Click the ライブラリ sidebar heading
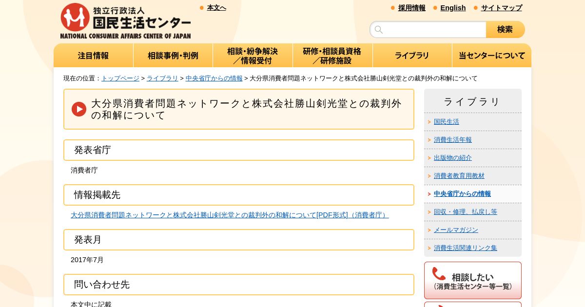The height and width of the screenshot is (307, 585). [473, 101]
